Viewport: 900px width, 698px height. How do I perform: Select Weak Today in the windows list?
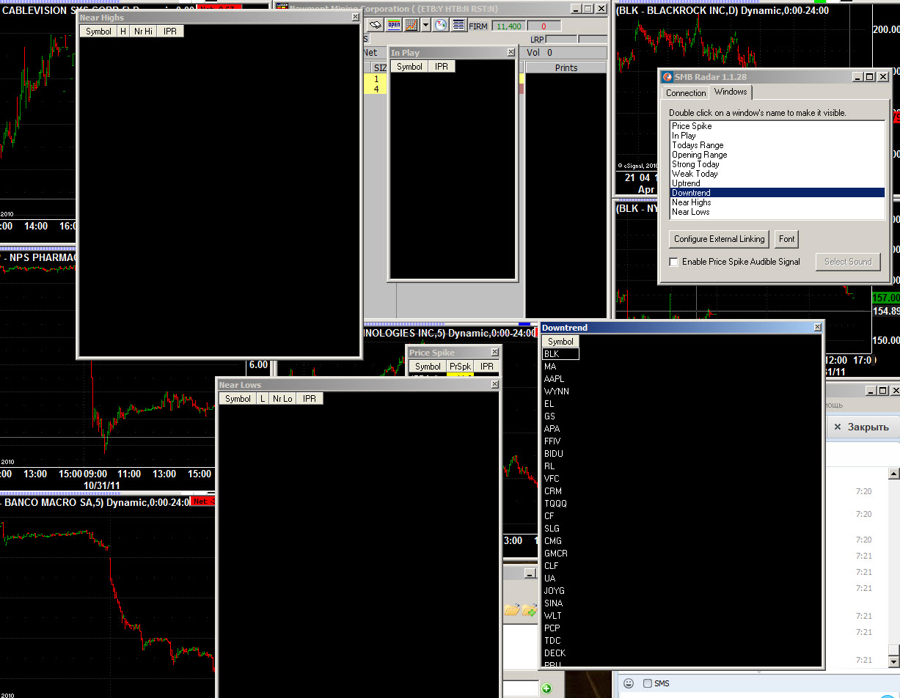click(778, 174)
